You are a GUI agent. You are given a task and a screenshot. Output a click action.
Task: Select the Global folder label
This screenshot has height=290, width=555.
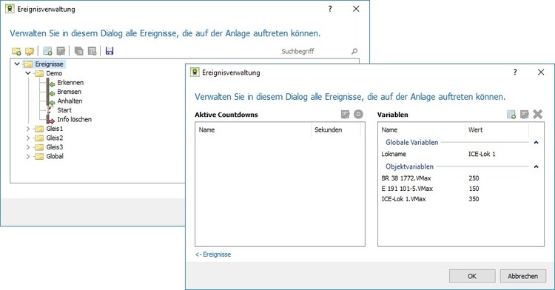[55, 156]
